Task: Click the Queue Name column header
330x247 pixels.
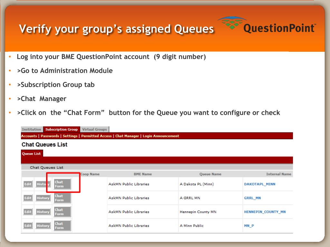Action: pos(210,174)
